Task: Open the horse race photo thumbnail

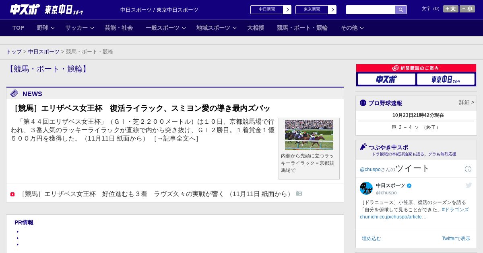Action: 309,135
